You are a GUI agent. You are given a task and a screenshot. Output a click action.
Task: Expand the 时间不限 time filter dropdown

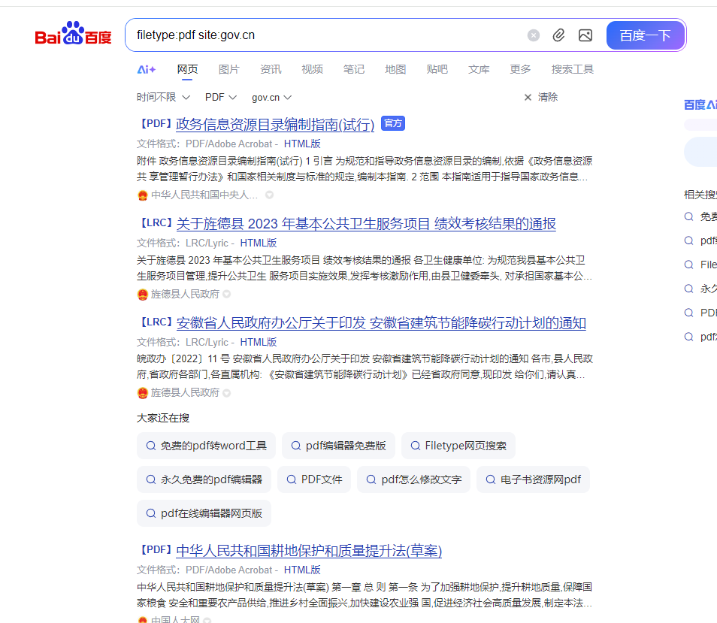click(163, 98)
